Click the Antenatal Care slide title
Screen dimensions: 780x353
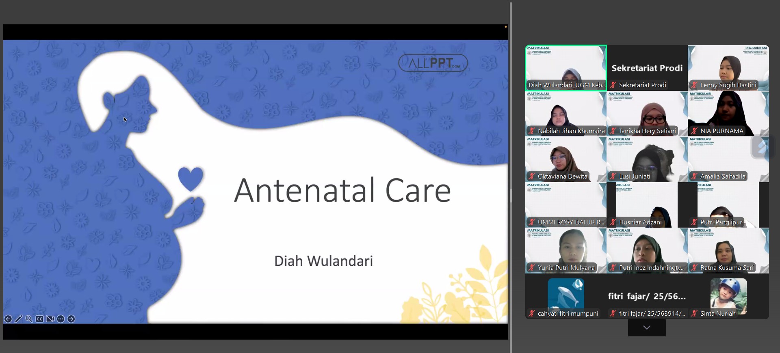[x=342, y=190]
